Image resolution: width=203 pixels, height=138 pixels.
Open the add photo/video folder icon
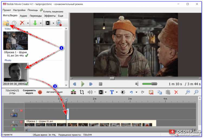click(6, 23)
